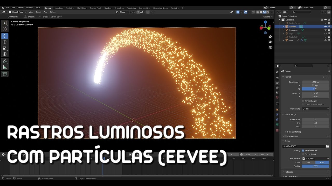
Task: Open the Render menu
Action: [x=20, y=8]
